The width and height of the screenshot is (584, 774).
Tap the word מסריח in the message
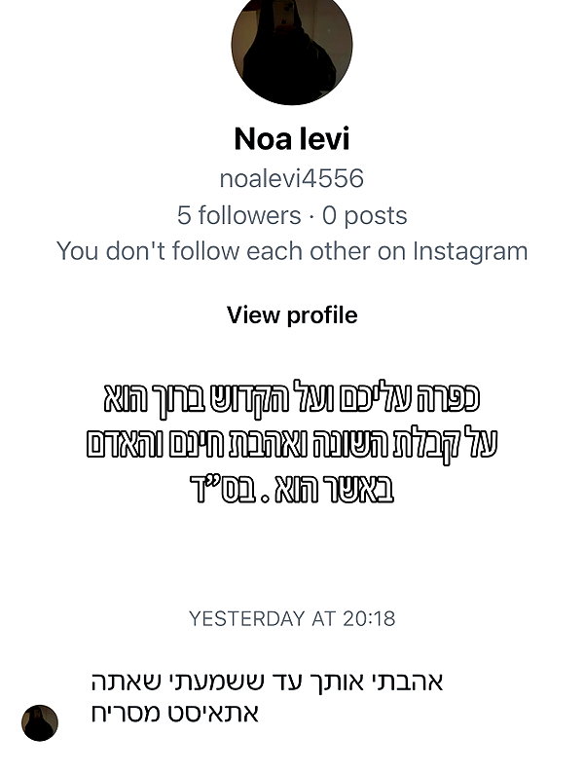[126, 713]
